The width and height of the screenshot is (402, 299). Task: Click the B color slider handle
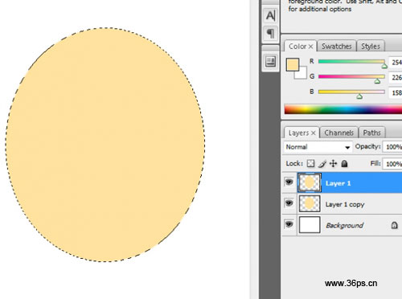(x=359, y=96)
